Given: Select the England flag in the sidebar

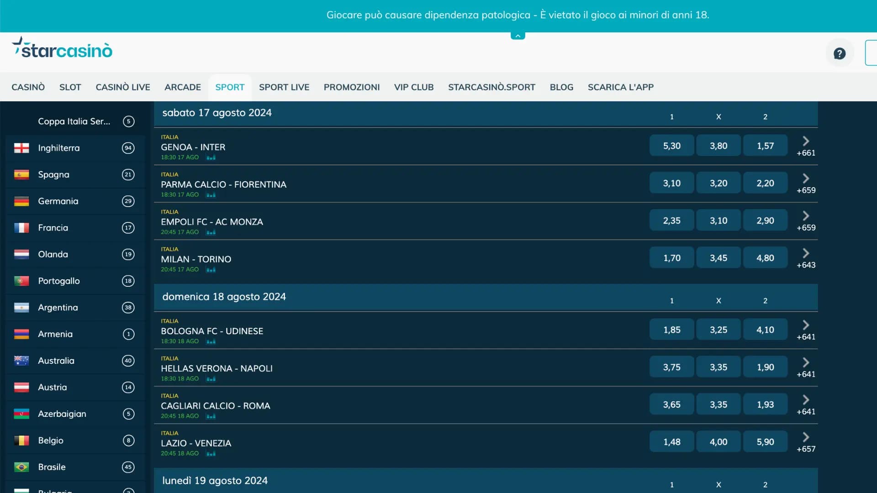Looking at the screenshot, I should tap(21, 148).
